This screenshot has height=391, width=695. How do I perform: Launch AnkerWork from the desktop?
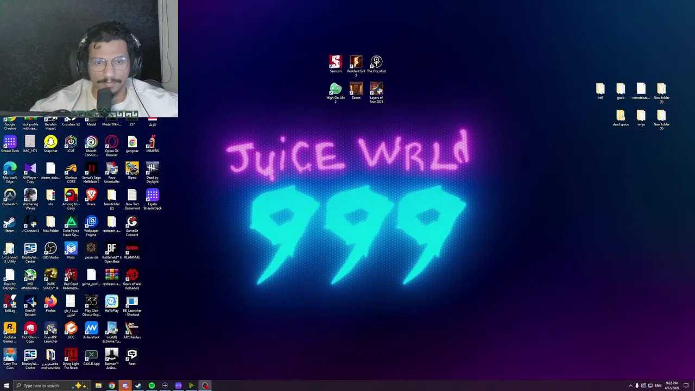91,329
